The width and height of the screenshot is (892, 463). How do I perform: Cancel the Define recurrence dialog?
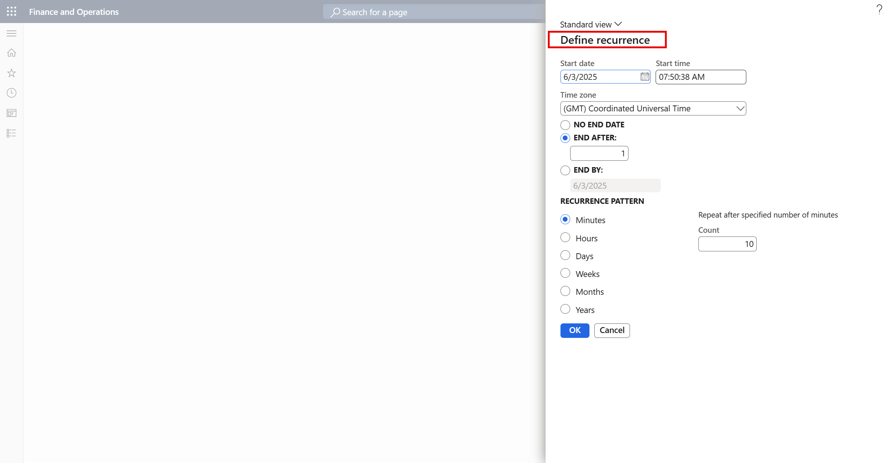coord(612,330)
